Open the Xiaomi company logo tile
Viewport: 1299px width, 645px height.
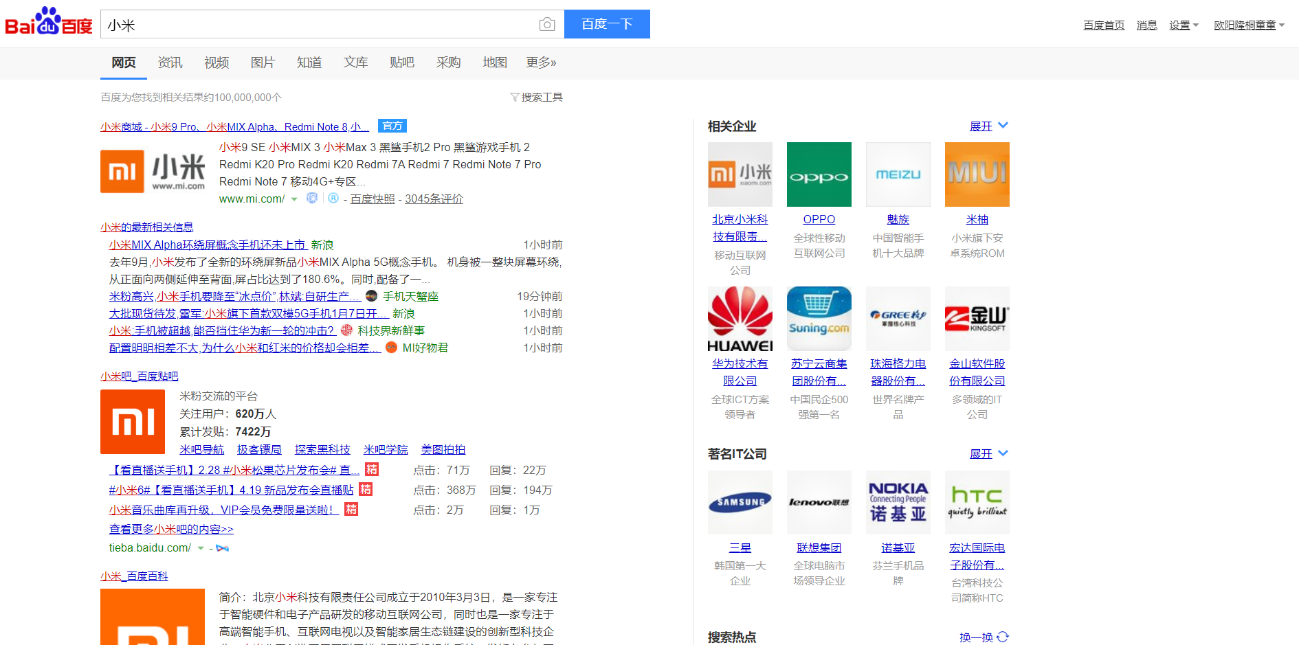point(740,174)
